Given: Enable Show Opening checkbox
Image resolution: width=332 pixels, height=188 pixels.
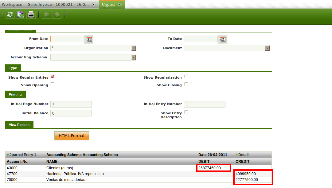Looking at the screenshot, I should pyautogui.click(x=53, y=84).
